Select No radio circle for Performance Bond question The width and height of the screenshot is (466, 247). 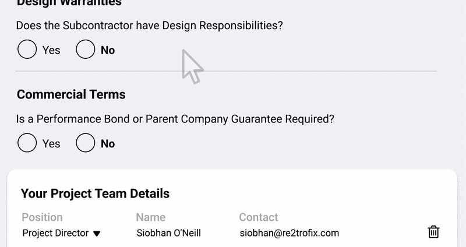coord(85,143)
